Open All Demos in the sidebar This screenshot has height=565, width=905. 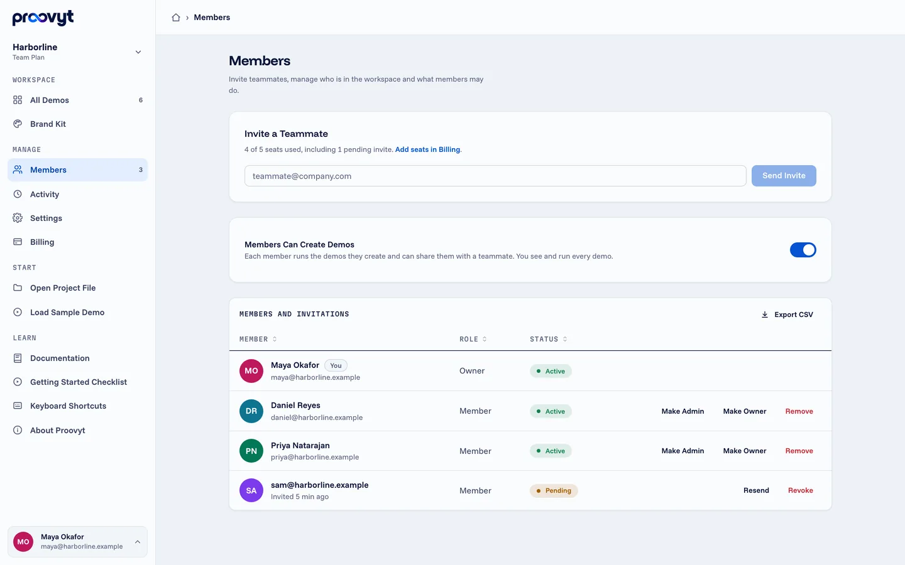pyautogui.click(x=77, y=100)
